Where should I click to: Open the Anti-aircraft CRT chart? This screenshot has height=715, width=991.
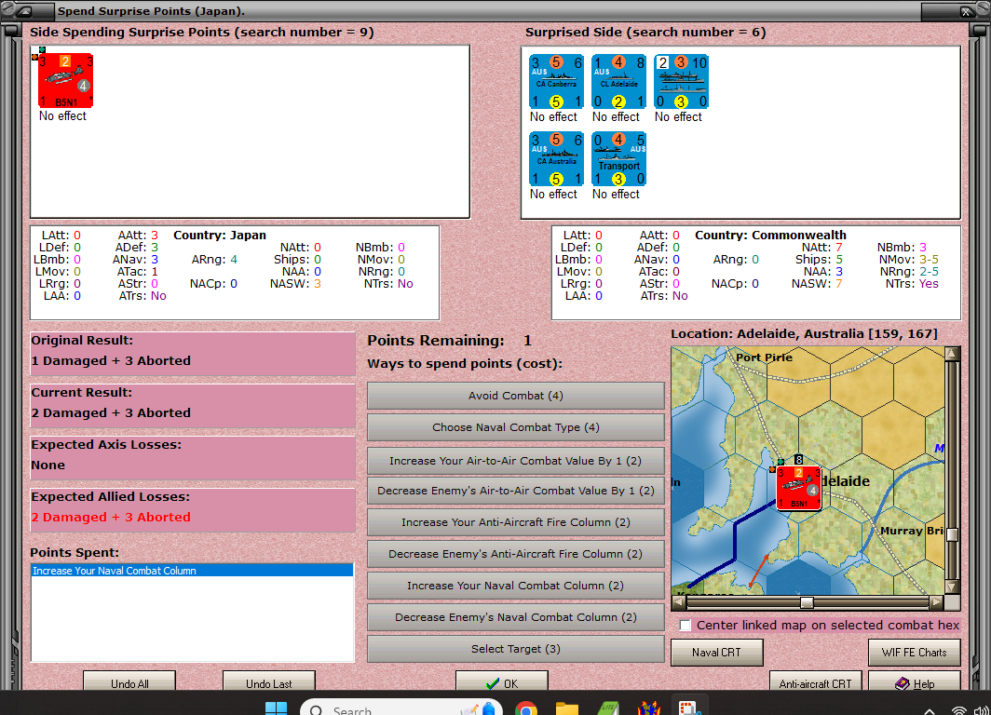(x=815, y=682)
